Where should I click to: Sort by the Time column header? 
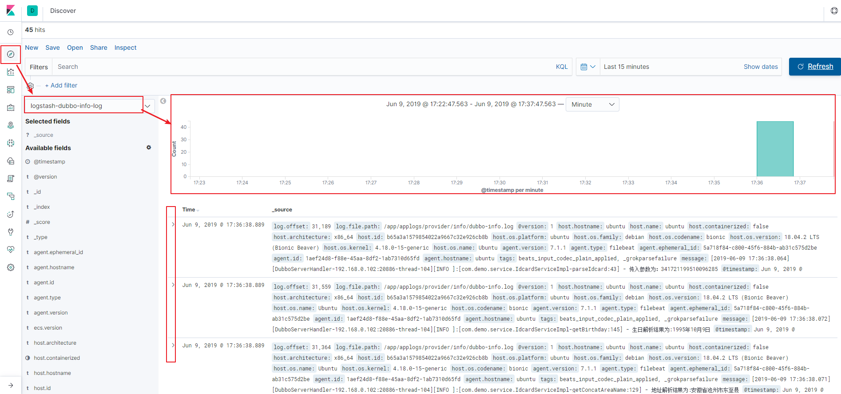(190, 210)
